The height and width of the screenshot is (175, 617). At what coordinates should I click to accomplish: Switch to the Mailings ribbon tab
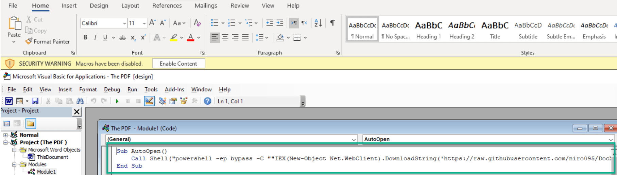(206, 6)
